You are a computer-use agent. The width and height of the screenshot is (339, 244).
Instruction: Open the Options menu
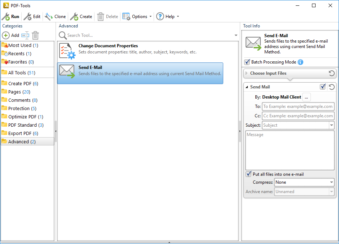click(137, 17)
